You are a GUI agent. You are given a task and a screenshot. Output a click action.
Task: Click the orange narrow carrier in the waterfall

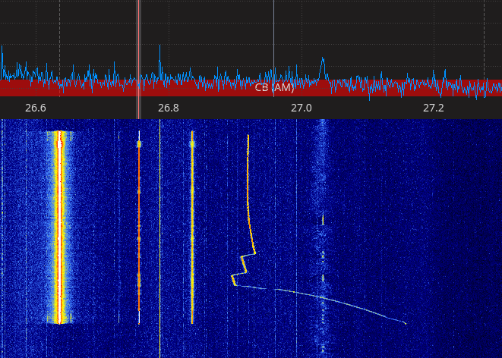click(139, 228)
